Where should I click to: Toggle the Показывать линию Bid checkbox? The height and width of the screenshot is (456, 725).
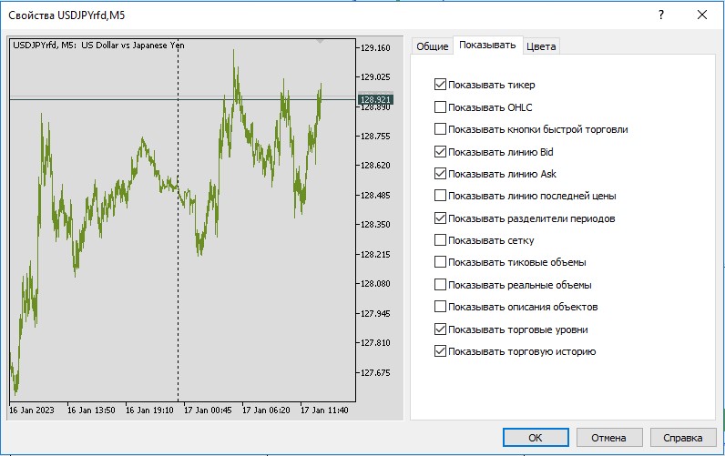[x=440, y=151]
